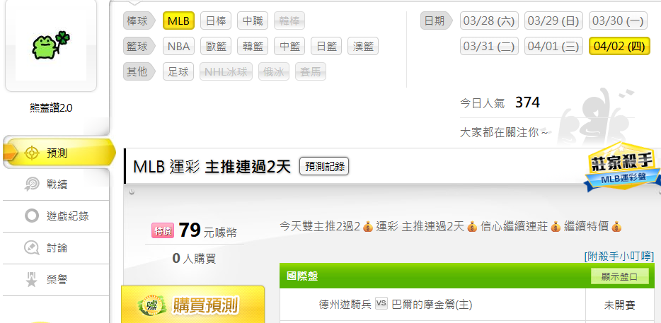Open the 戰績 record icon in sidebar
Screen dimensions: 661x323
[32, 184]
